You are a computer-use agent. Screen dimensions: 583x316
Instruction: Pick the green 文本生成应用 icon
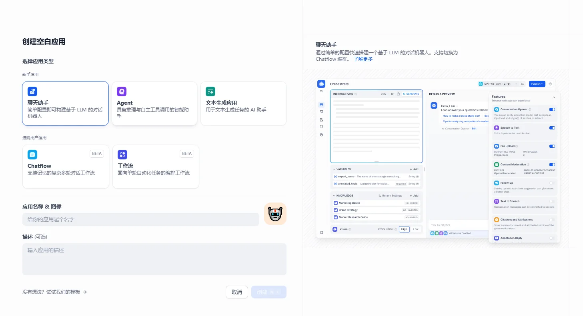pyautogui.click(x=210, y=91)
